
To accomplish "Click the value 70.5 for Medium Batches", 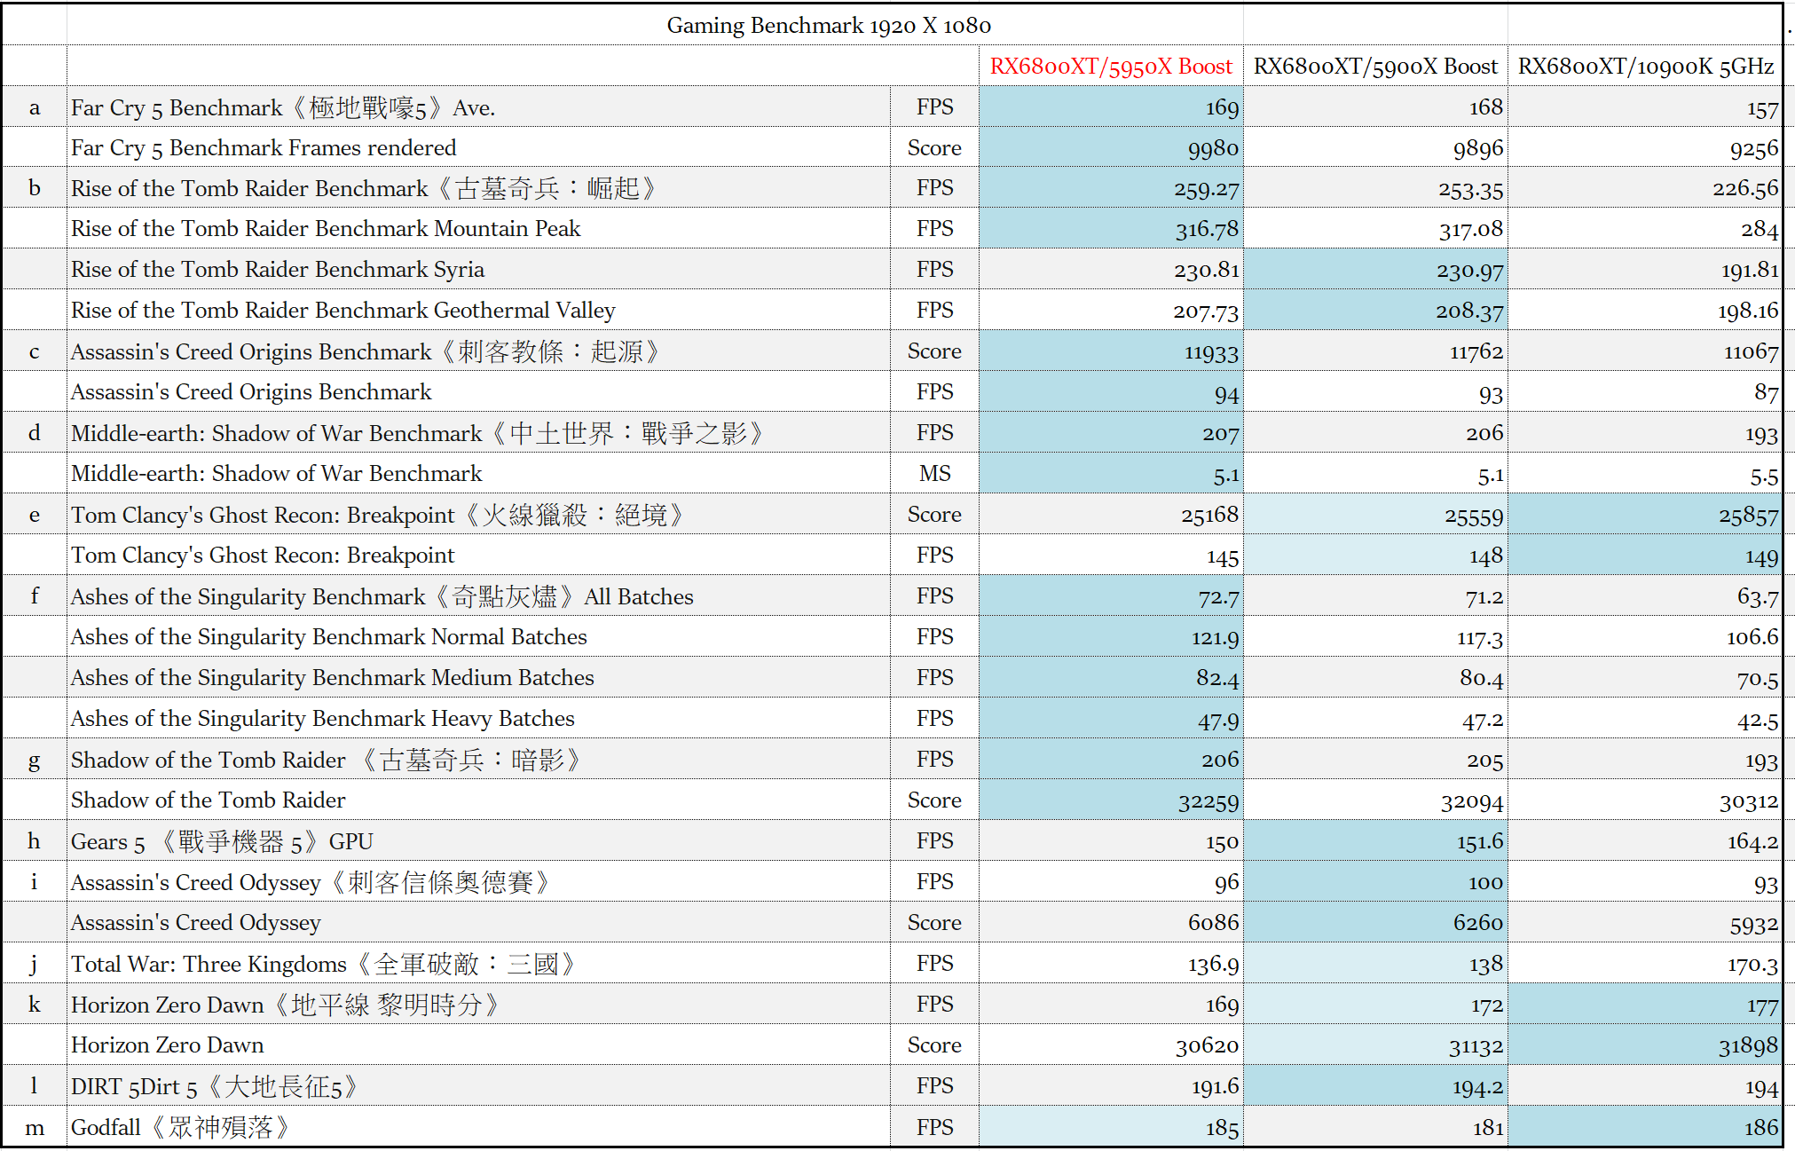I will click(1758, 679).
